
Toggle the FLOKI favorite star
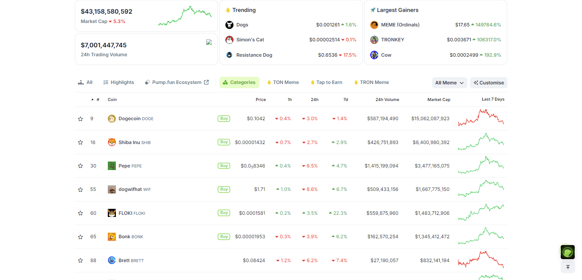click(81, 213)
